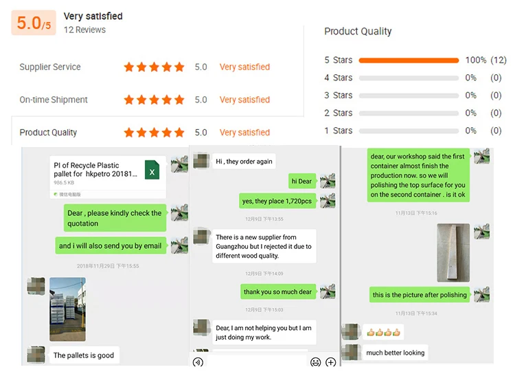The height and width of the screenshot is (376, 515).
Task: Click the "thank you so much dear" message
Action: click(x=277, y=292)
